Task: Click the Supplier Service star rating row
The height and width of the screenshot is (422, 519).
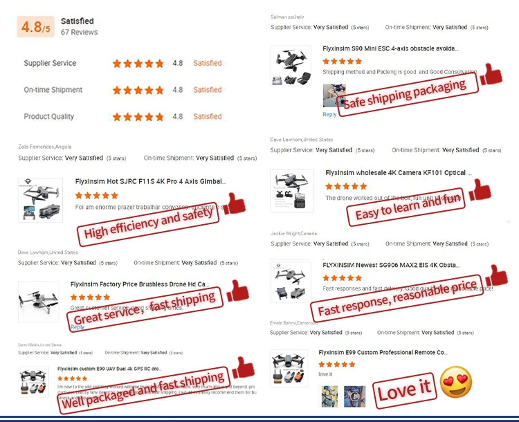Action: [x=122, y=63]
